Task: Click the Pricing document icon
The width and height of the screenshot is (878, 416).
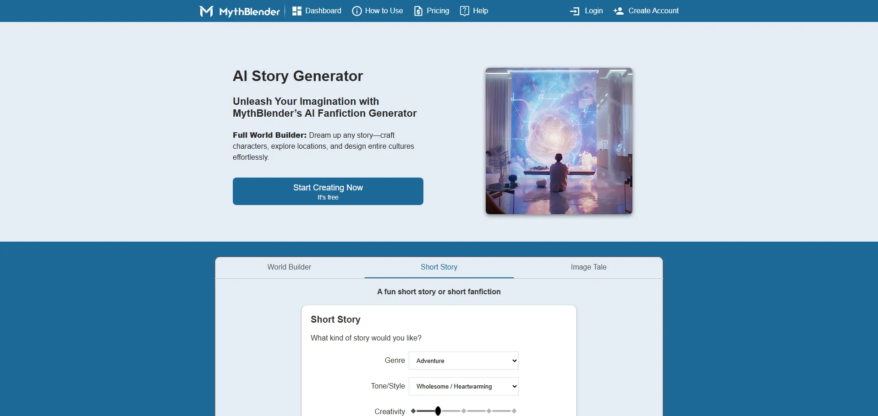Action: [x=418, y=11]
